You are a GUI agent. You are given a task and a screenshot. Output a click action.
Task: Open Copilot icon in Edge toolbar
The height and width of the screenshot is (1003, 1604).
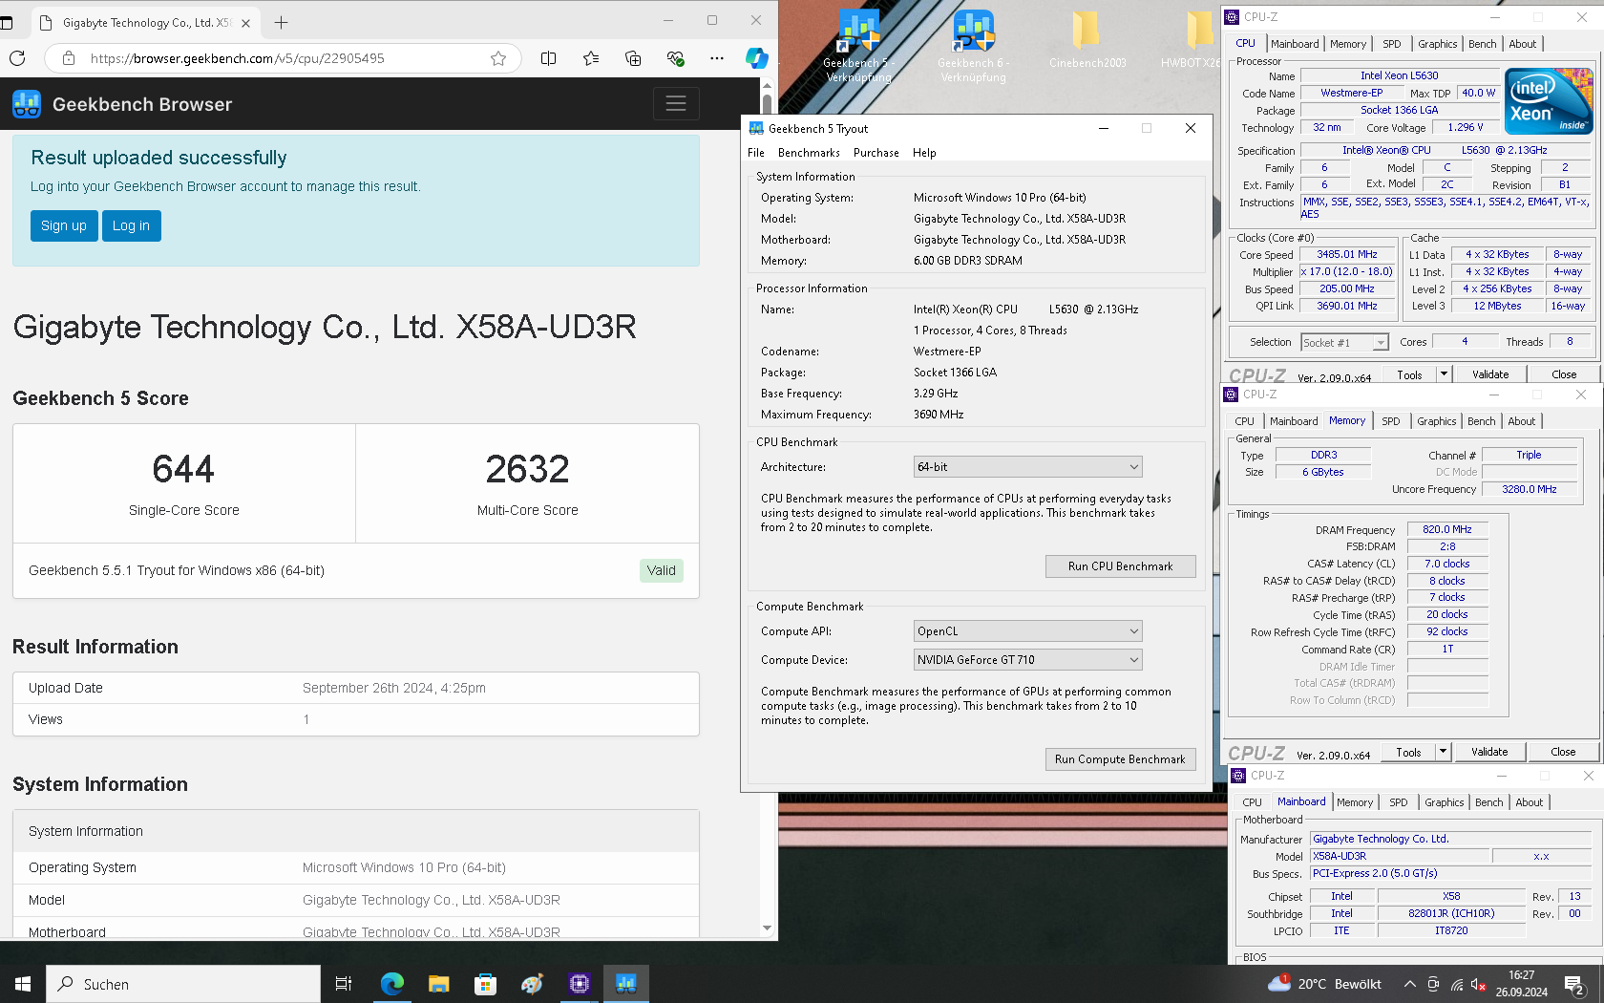(x=757, y=58)
